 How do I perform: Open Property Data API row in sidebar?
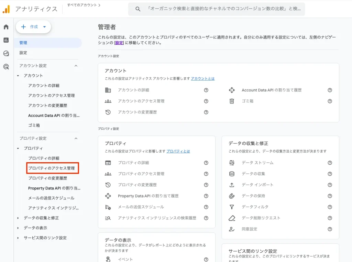(54, 188)
